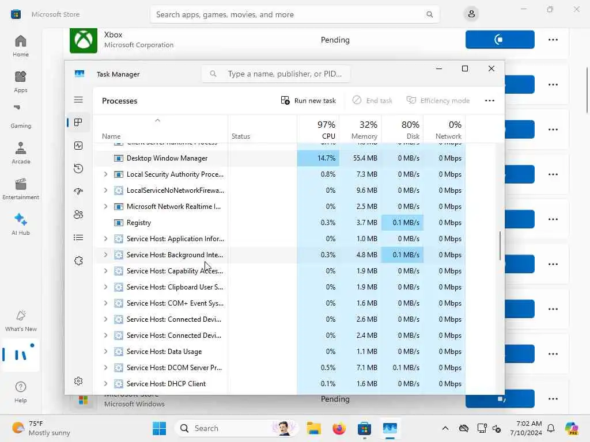
Task: Open Copilot preview icon in taskbar
Action: pos(571,428)
